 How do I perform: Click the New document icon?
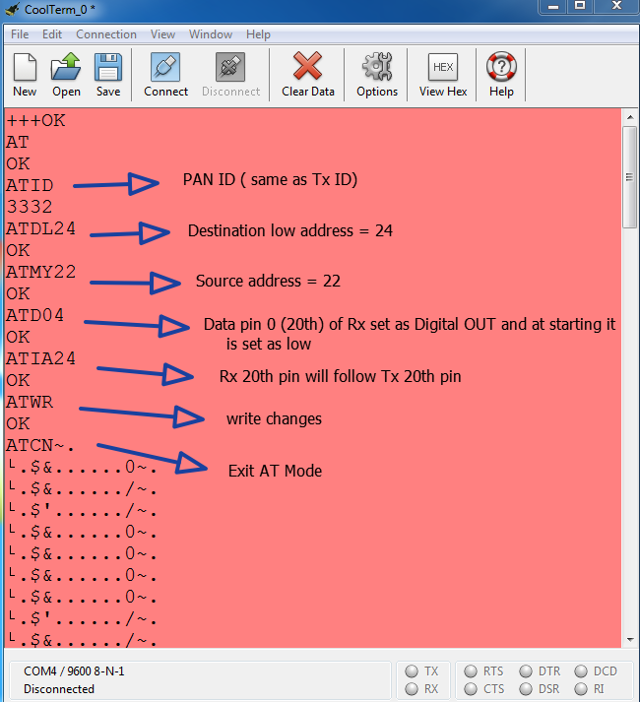(x=25, y=69)
